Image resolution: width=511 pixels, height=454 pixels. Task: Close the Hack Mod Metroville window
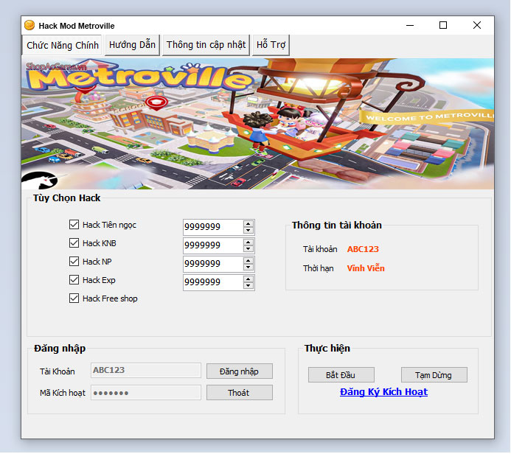pos(477,25)
